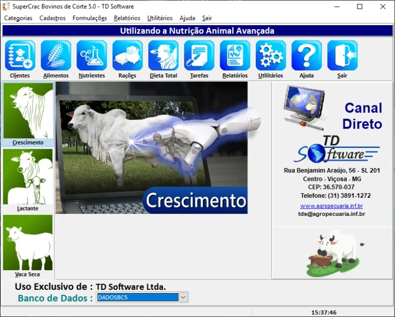Maximize the SuperCrac window
Screen dimensions: 395x317
click(360, 6)
